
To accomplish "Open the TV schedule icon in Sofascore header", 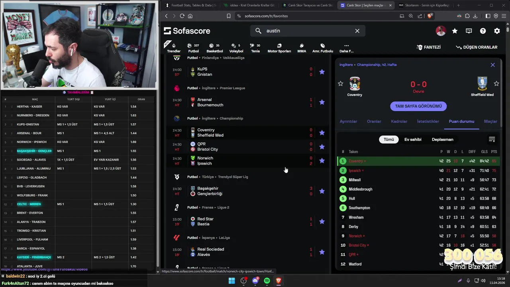I will point(469,31).
